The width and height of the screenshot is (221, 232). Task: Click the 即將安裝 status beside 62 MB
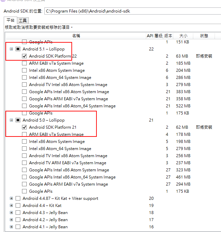204,127
